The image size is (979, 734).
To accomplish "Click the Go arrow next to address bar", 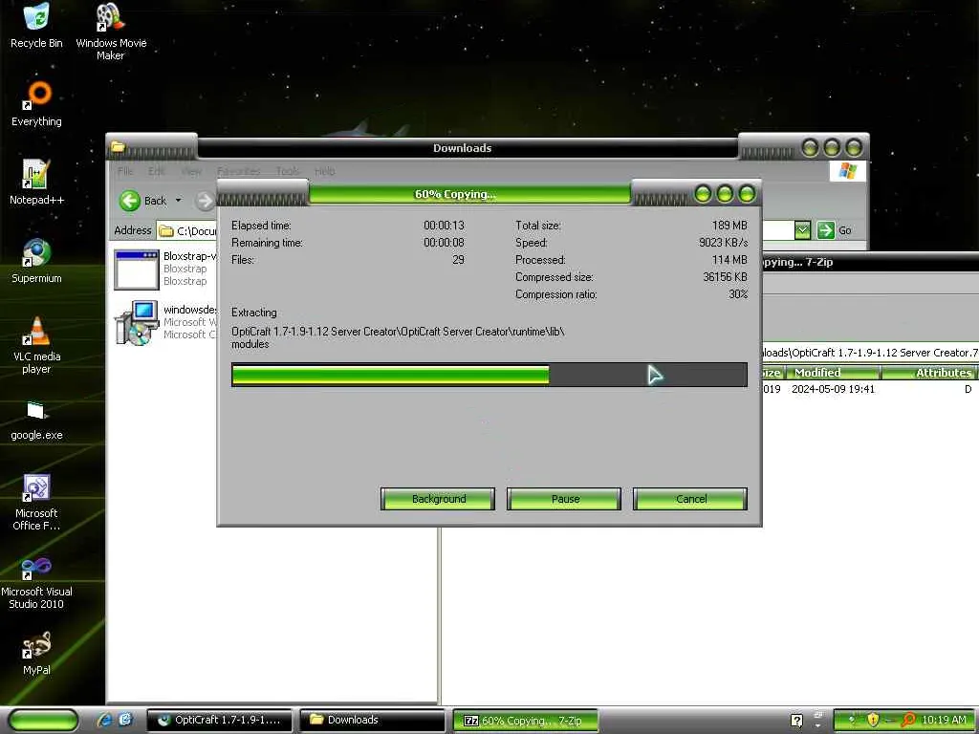I will (x=825, y=230).
